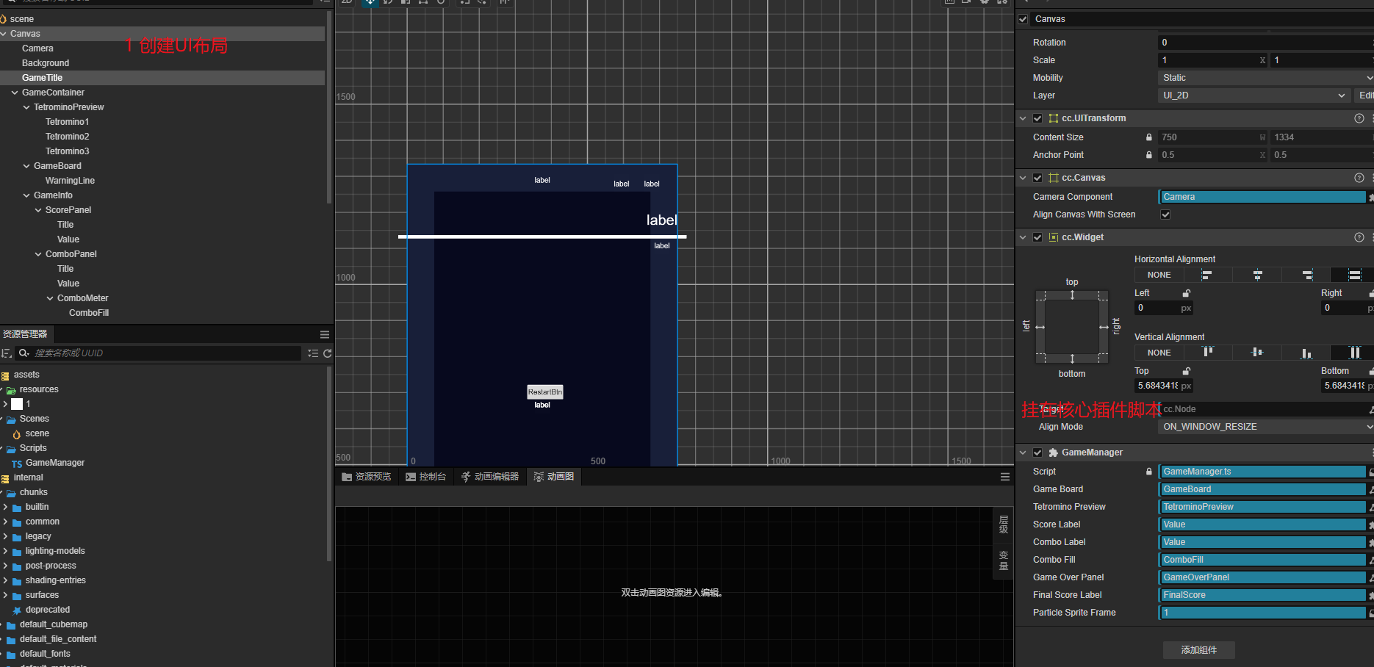The height and width of the screenshot is (667, 1374).
Task: Open the Layer UI_2D dropdown
Action: 1253,95
